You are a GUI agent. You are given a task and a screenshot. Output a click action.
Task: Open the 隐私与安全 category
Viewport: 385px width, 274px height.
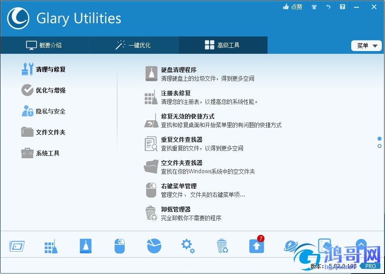pyautogui.click(x=44, y=111)
